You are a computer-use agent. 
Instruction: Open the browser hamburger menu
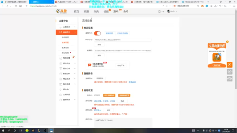[x=234, y=6]
